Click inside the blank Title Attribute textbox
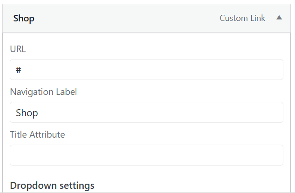The image size is (295, 193). pyautogui.click(x=147, y=155)
